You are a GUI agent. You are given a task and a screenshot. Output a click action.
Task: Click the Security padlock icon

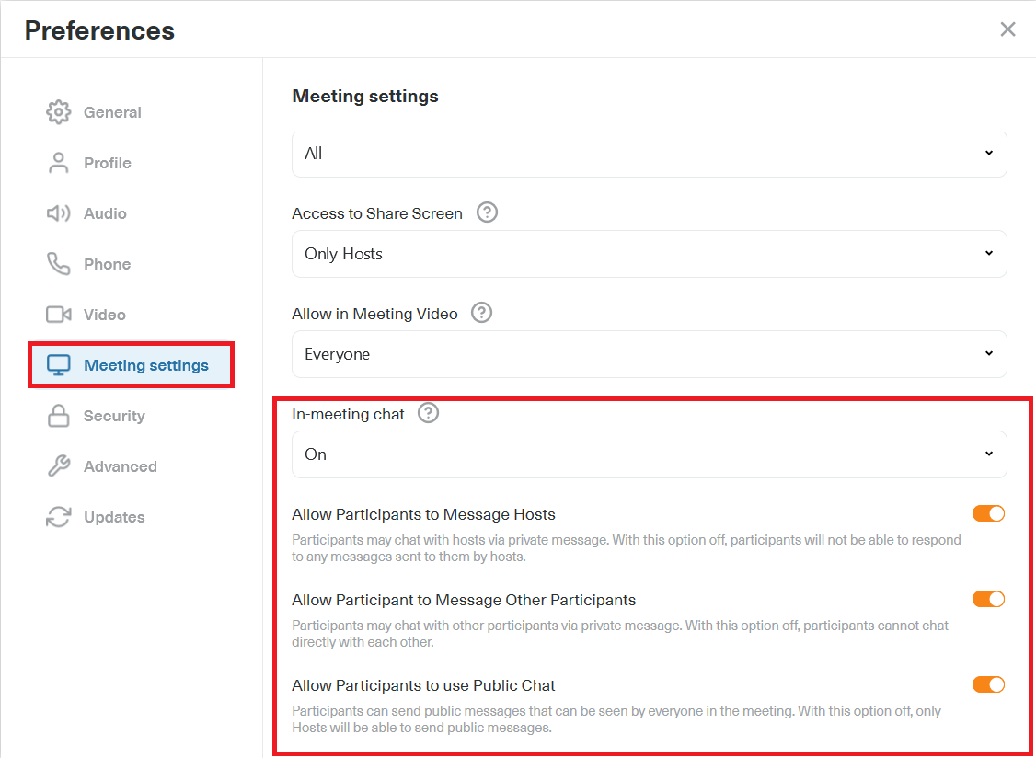pos(58,416)
